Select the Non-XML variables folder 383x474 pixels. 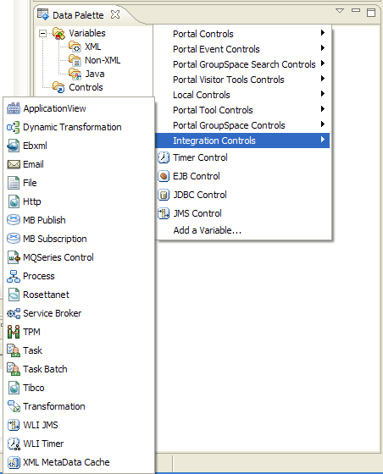(x=103, y=60)
